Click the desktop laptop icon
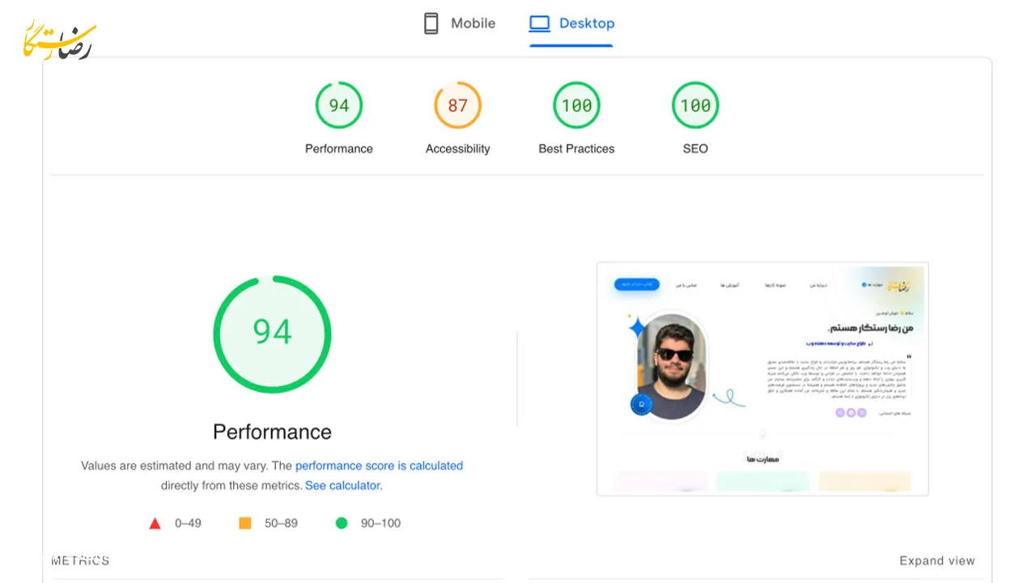1036x583 pixels. coord(539,23)
